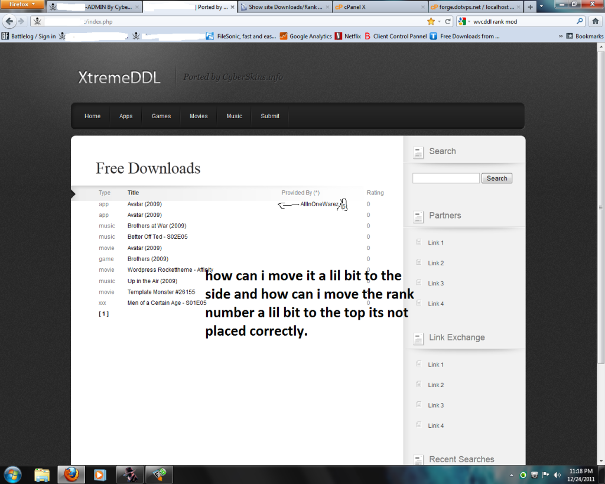This screenshot has width=605, height=484.
Task: Show hidden system tray icons
Action: 511,475
